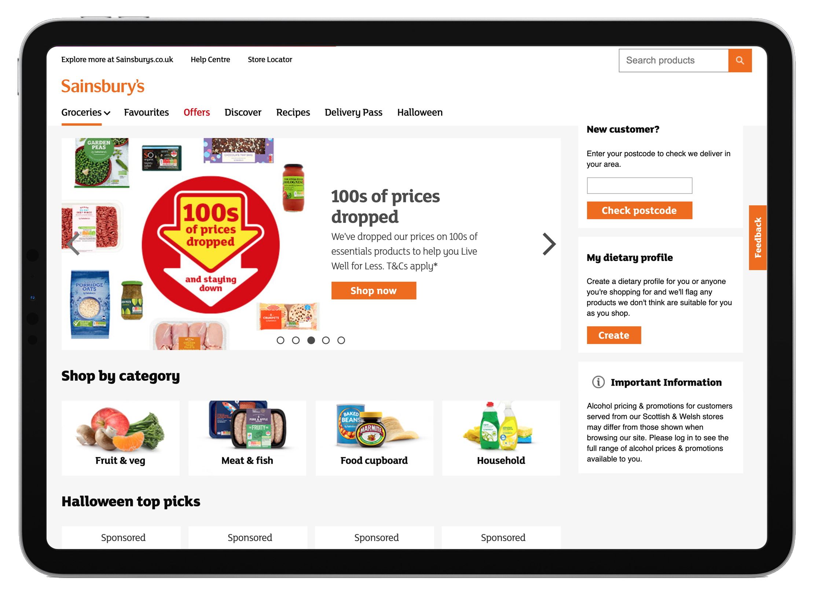
Task: Click the Search products input field
Action: pyautogui.click(x=673, y=60)
